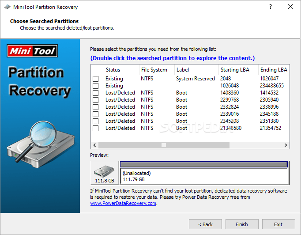Sort by the Label column header
The width and height of the screenshot is (301, 235).
click(x=196, y=70)
